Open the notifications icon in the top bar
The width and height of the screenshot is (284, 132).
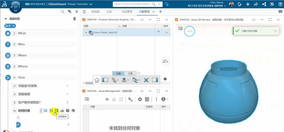click(x=240, y=4)
